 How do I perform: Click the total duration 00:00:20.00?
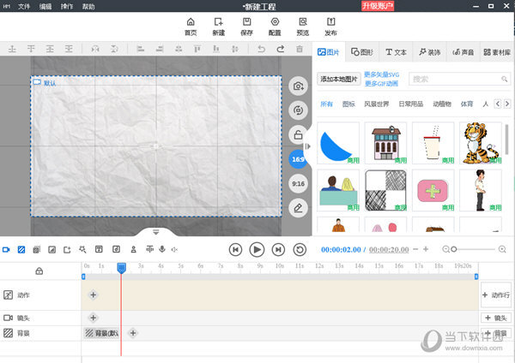pos(389,250)
